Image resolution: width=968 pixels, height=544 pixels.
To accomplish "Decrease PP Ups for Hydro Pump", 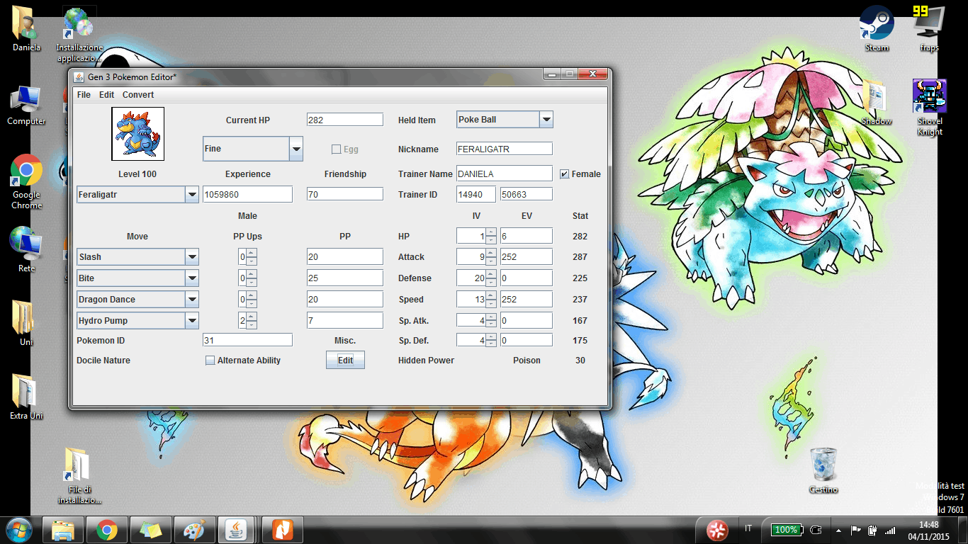I will (252, 325).
